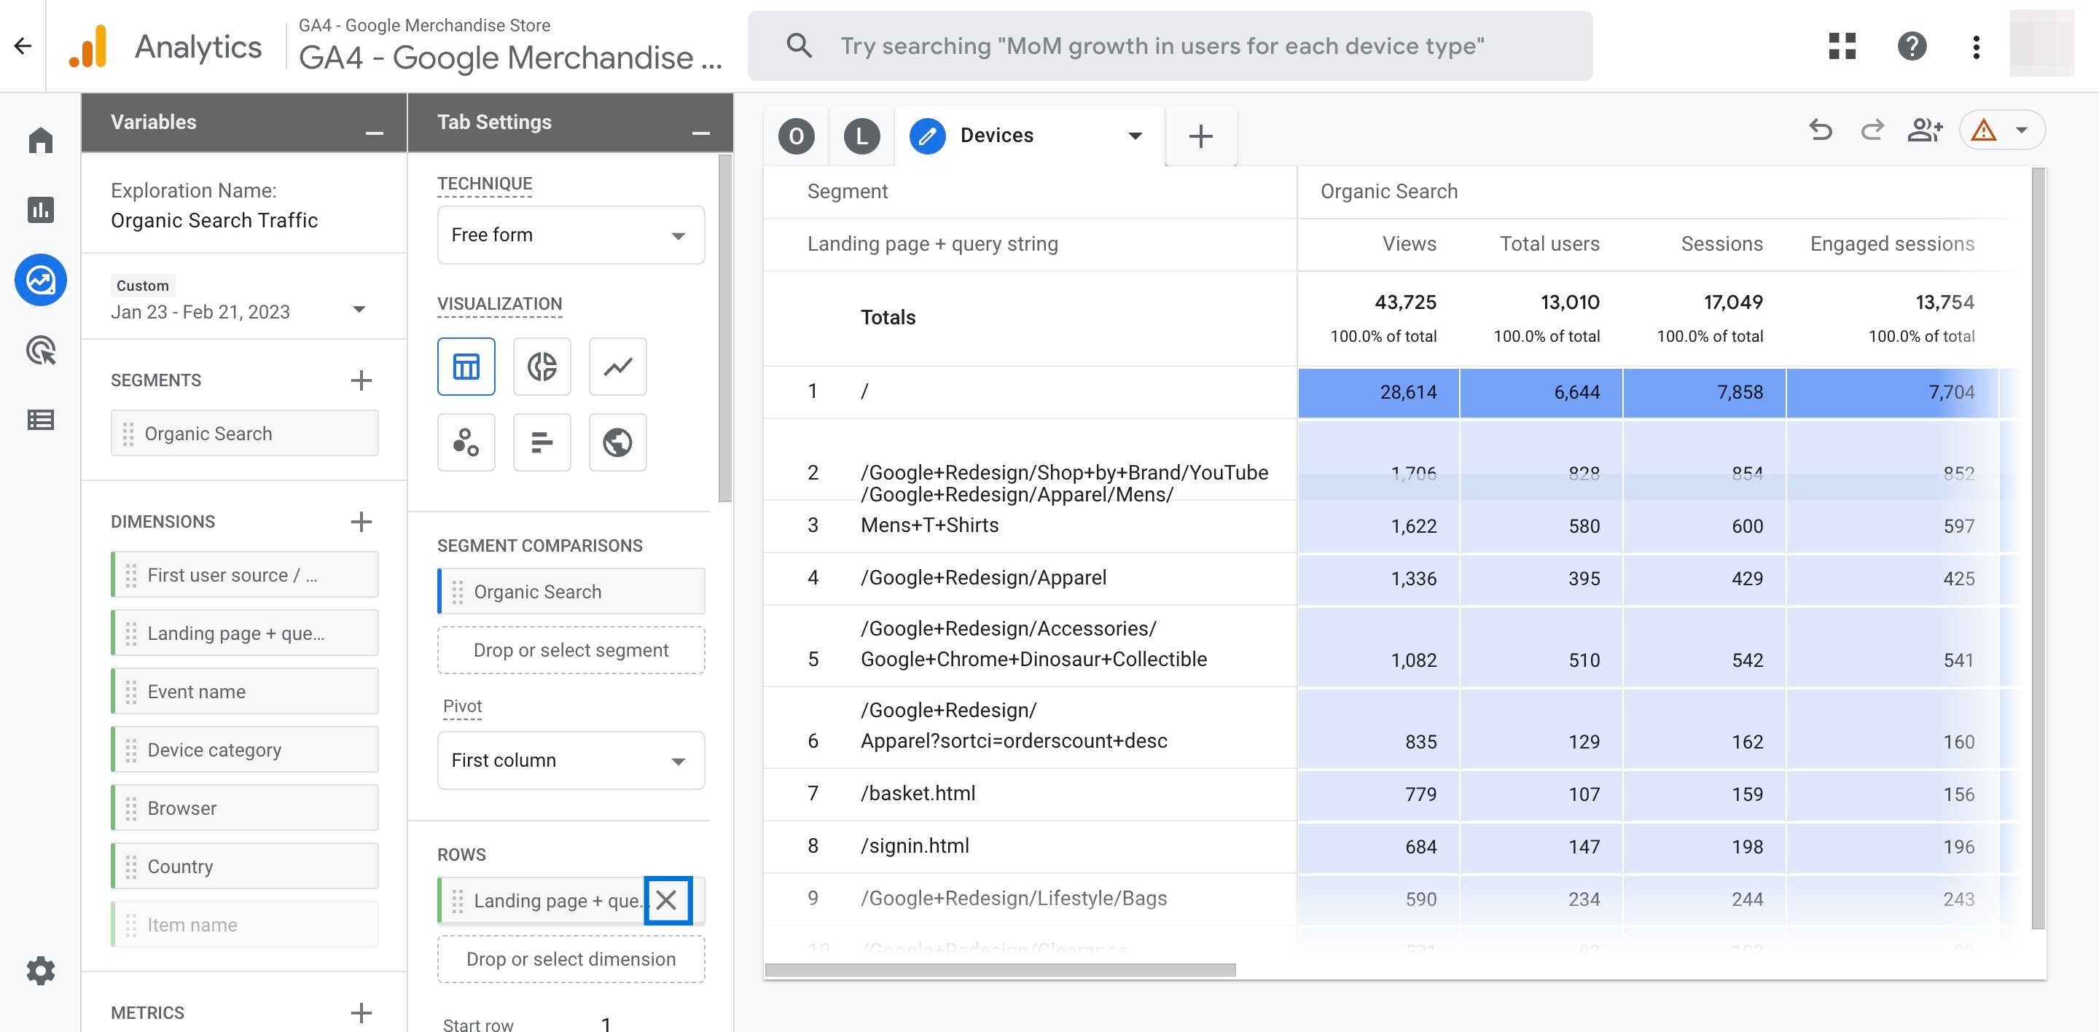The image size is (2099, 1032).
Task: Click Drop or select segment box
Action: click(x=571, y=650)
